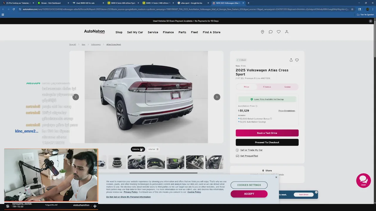Open the Shop menu

click(119, 32)
